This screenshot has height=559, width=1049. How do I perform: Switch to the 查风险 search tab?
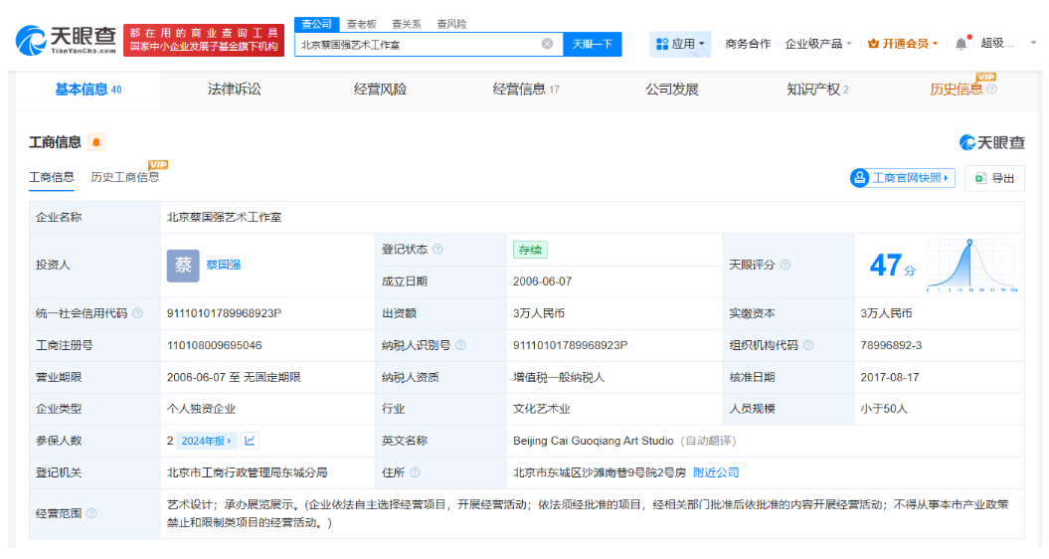[x=451, y=24]
